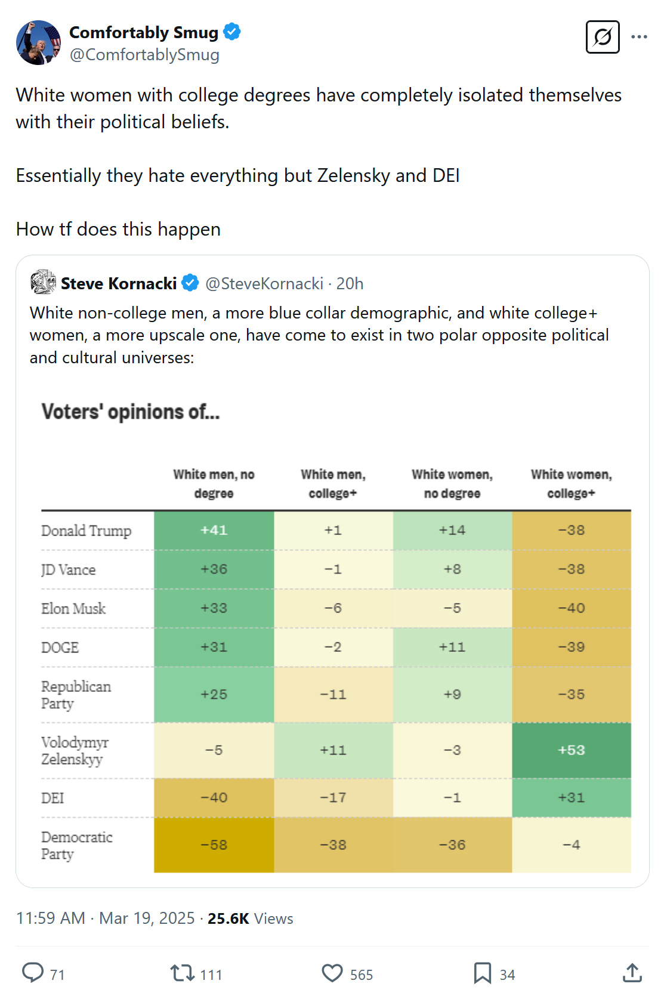
Task: Open the @ComfortablySmug handle link
Action: coord(144,55)
